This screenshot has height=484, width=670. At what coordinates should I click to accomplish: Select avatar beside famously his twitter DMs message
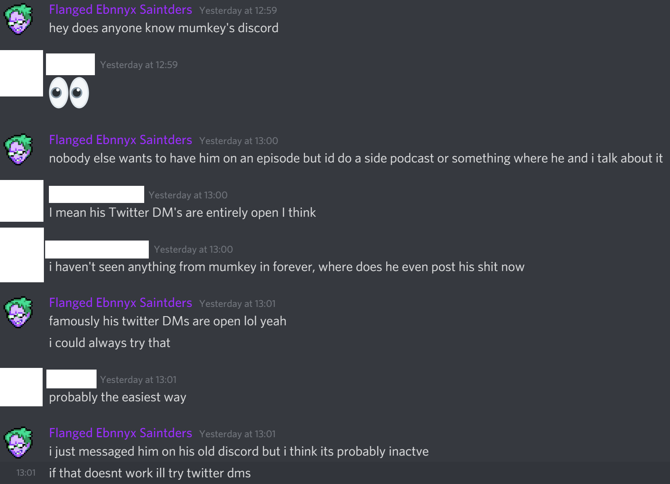tap(18, 312)
